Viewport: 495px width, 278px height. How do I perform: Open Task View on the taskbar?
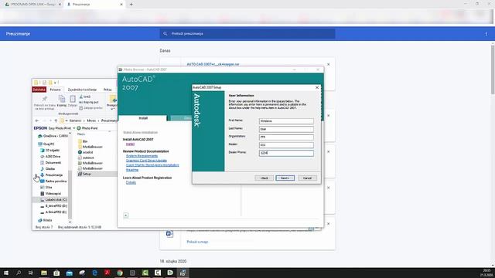pyautogui.click(x=31, y=273)
